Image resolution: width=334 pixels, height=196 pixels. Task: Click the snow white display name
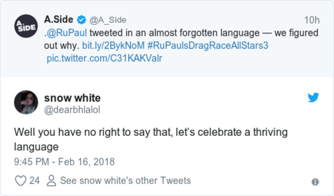coord(72,98)
